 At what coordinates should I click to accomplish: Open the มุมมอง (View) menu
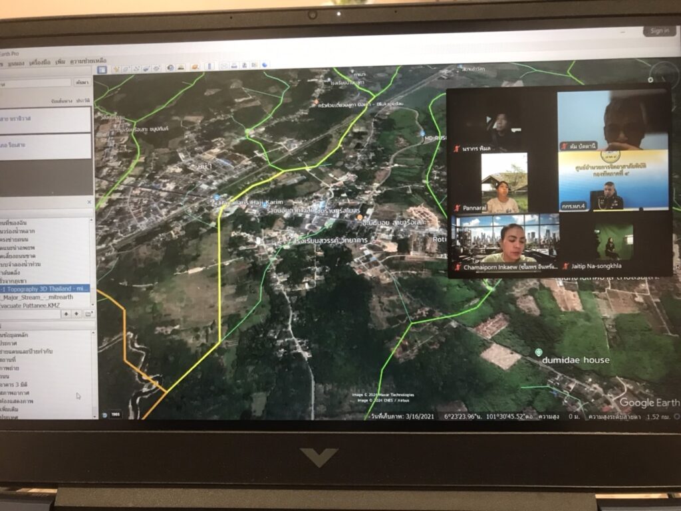pos(16,63)
